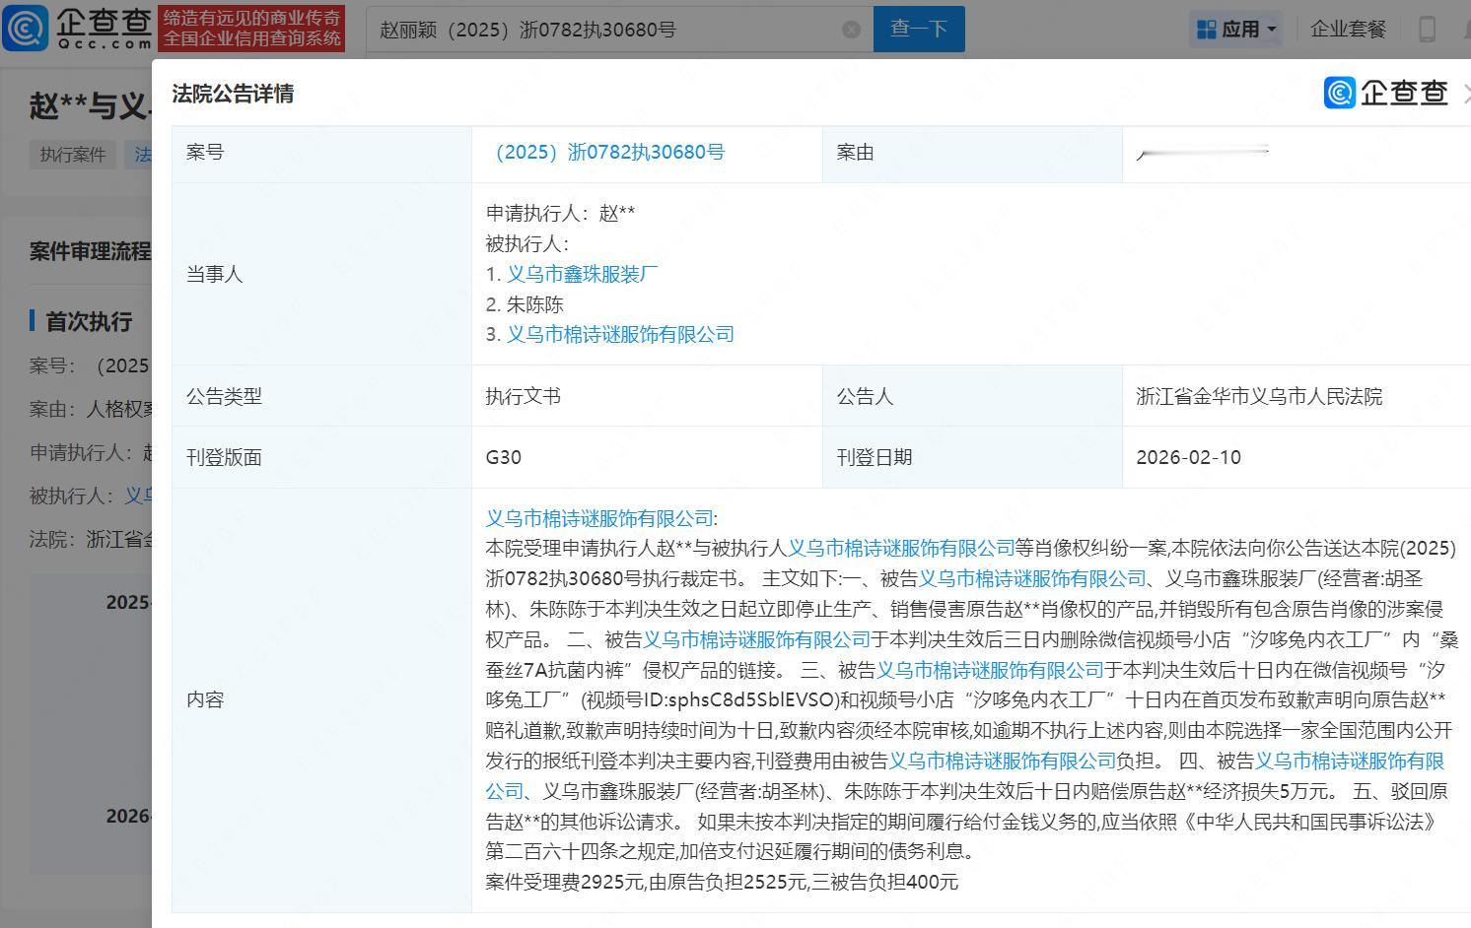
Task: Click the 公告类型 label cell
Action: point(321,396)
